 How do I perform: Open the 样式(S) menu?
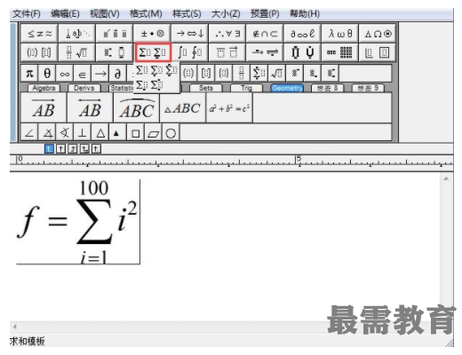(187, 14)
